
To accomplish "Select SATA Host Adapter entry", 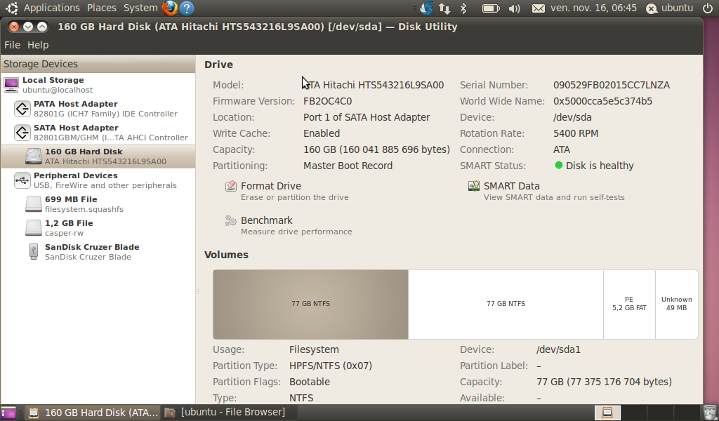I will 98,133.
